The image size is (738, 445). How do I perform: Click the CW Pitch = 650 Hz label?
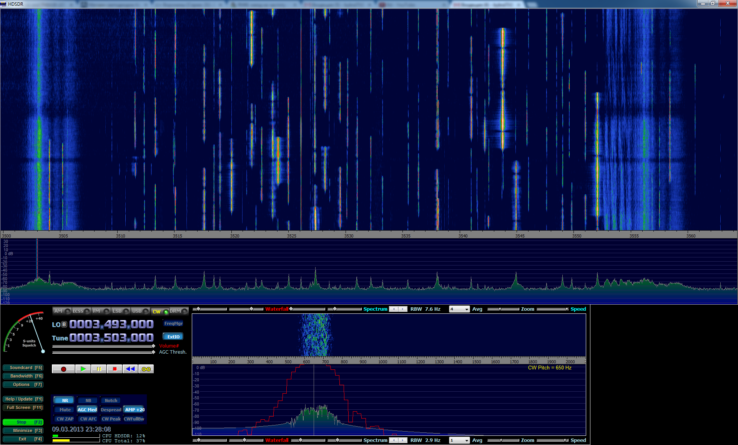pos(550,368)
